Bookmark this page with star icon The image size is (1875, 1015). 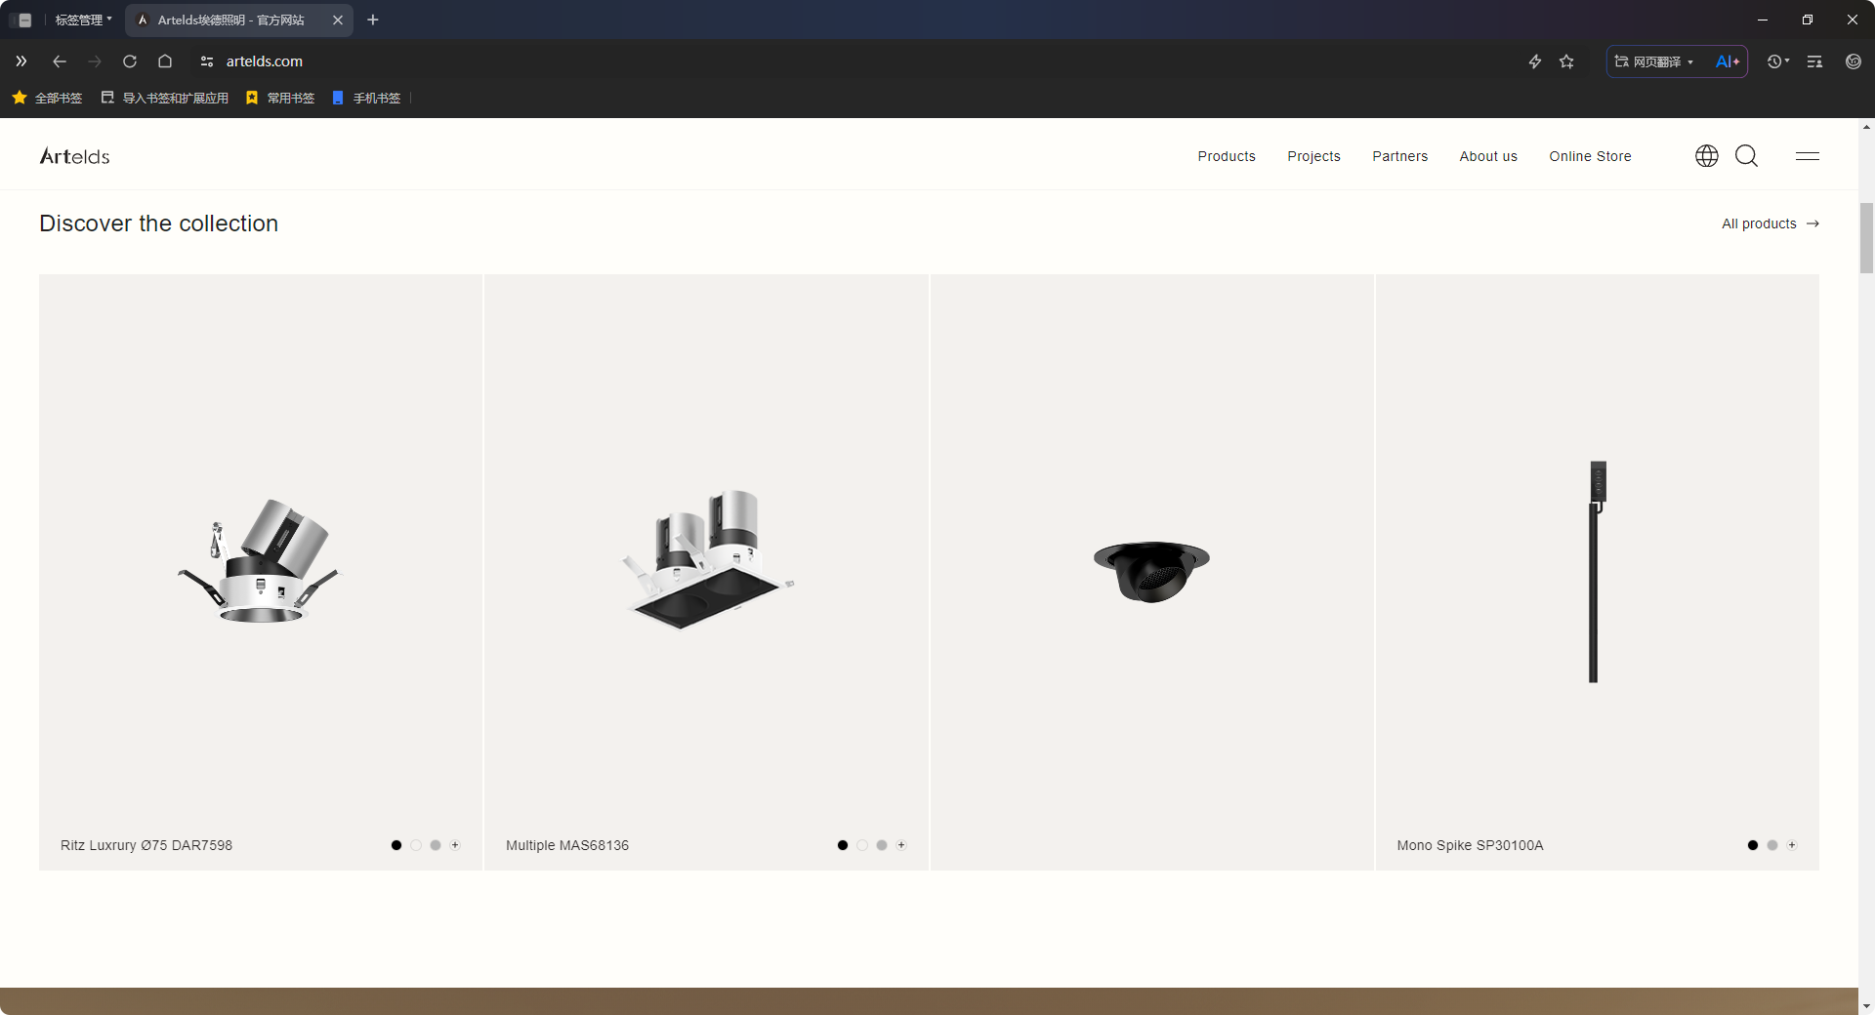click(x=1566, y=61)
